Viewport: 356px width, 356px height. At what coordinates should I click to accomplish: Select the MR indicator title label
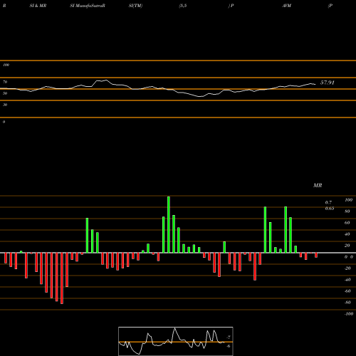click(318, 185)
